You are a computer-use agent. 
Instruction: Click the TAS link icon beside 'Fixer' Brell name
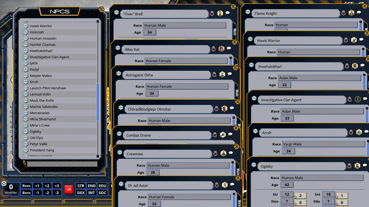tap(116, 12)
